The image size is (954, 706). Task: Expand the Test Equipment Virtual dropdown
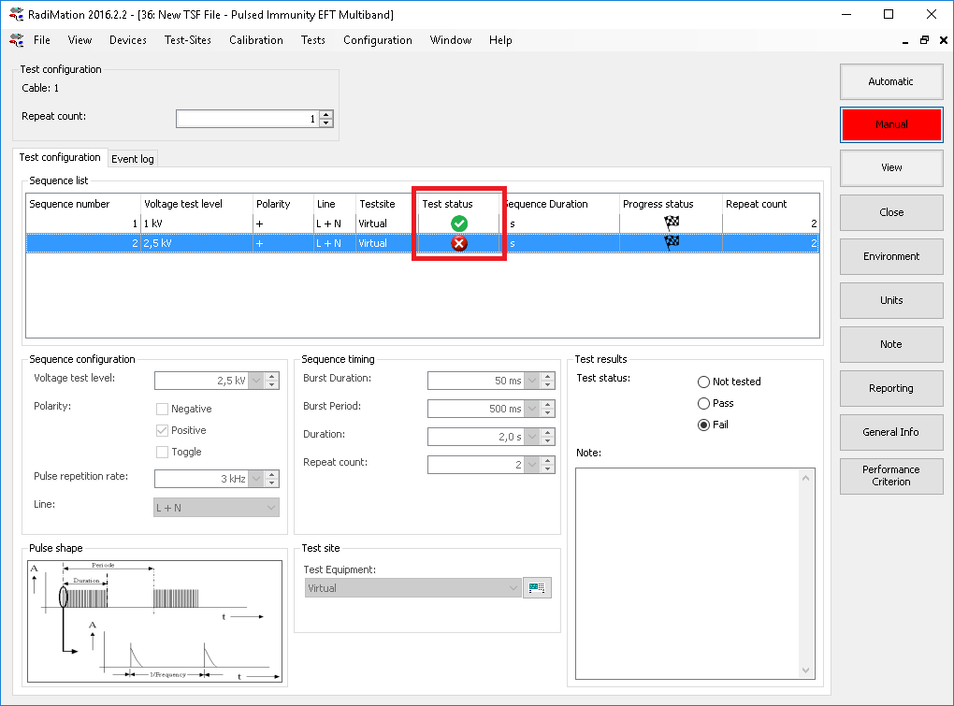point(413,588)
